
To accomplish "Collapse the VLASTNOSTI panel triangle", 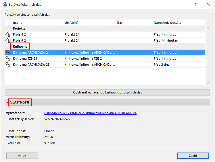I will (x=7, y=102).
